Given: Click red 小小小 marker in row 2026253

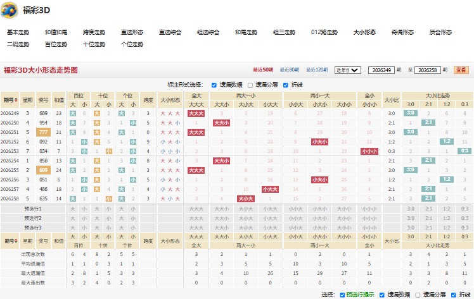Looking at the screenshot, I should 369,151.
